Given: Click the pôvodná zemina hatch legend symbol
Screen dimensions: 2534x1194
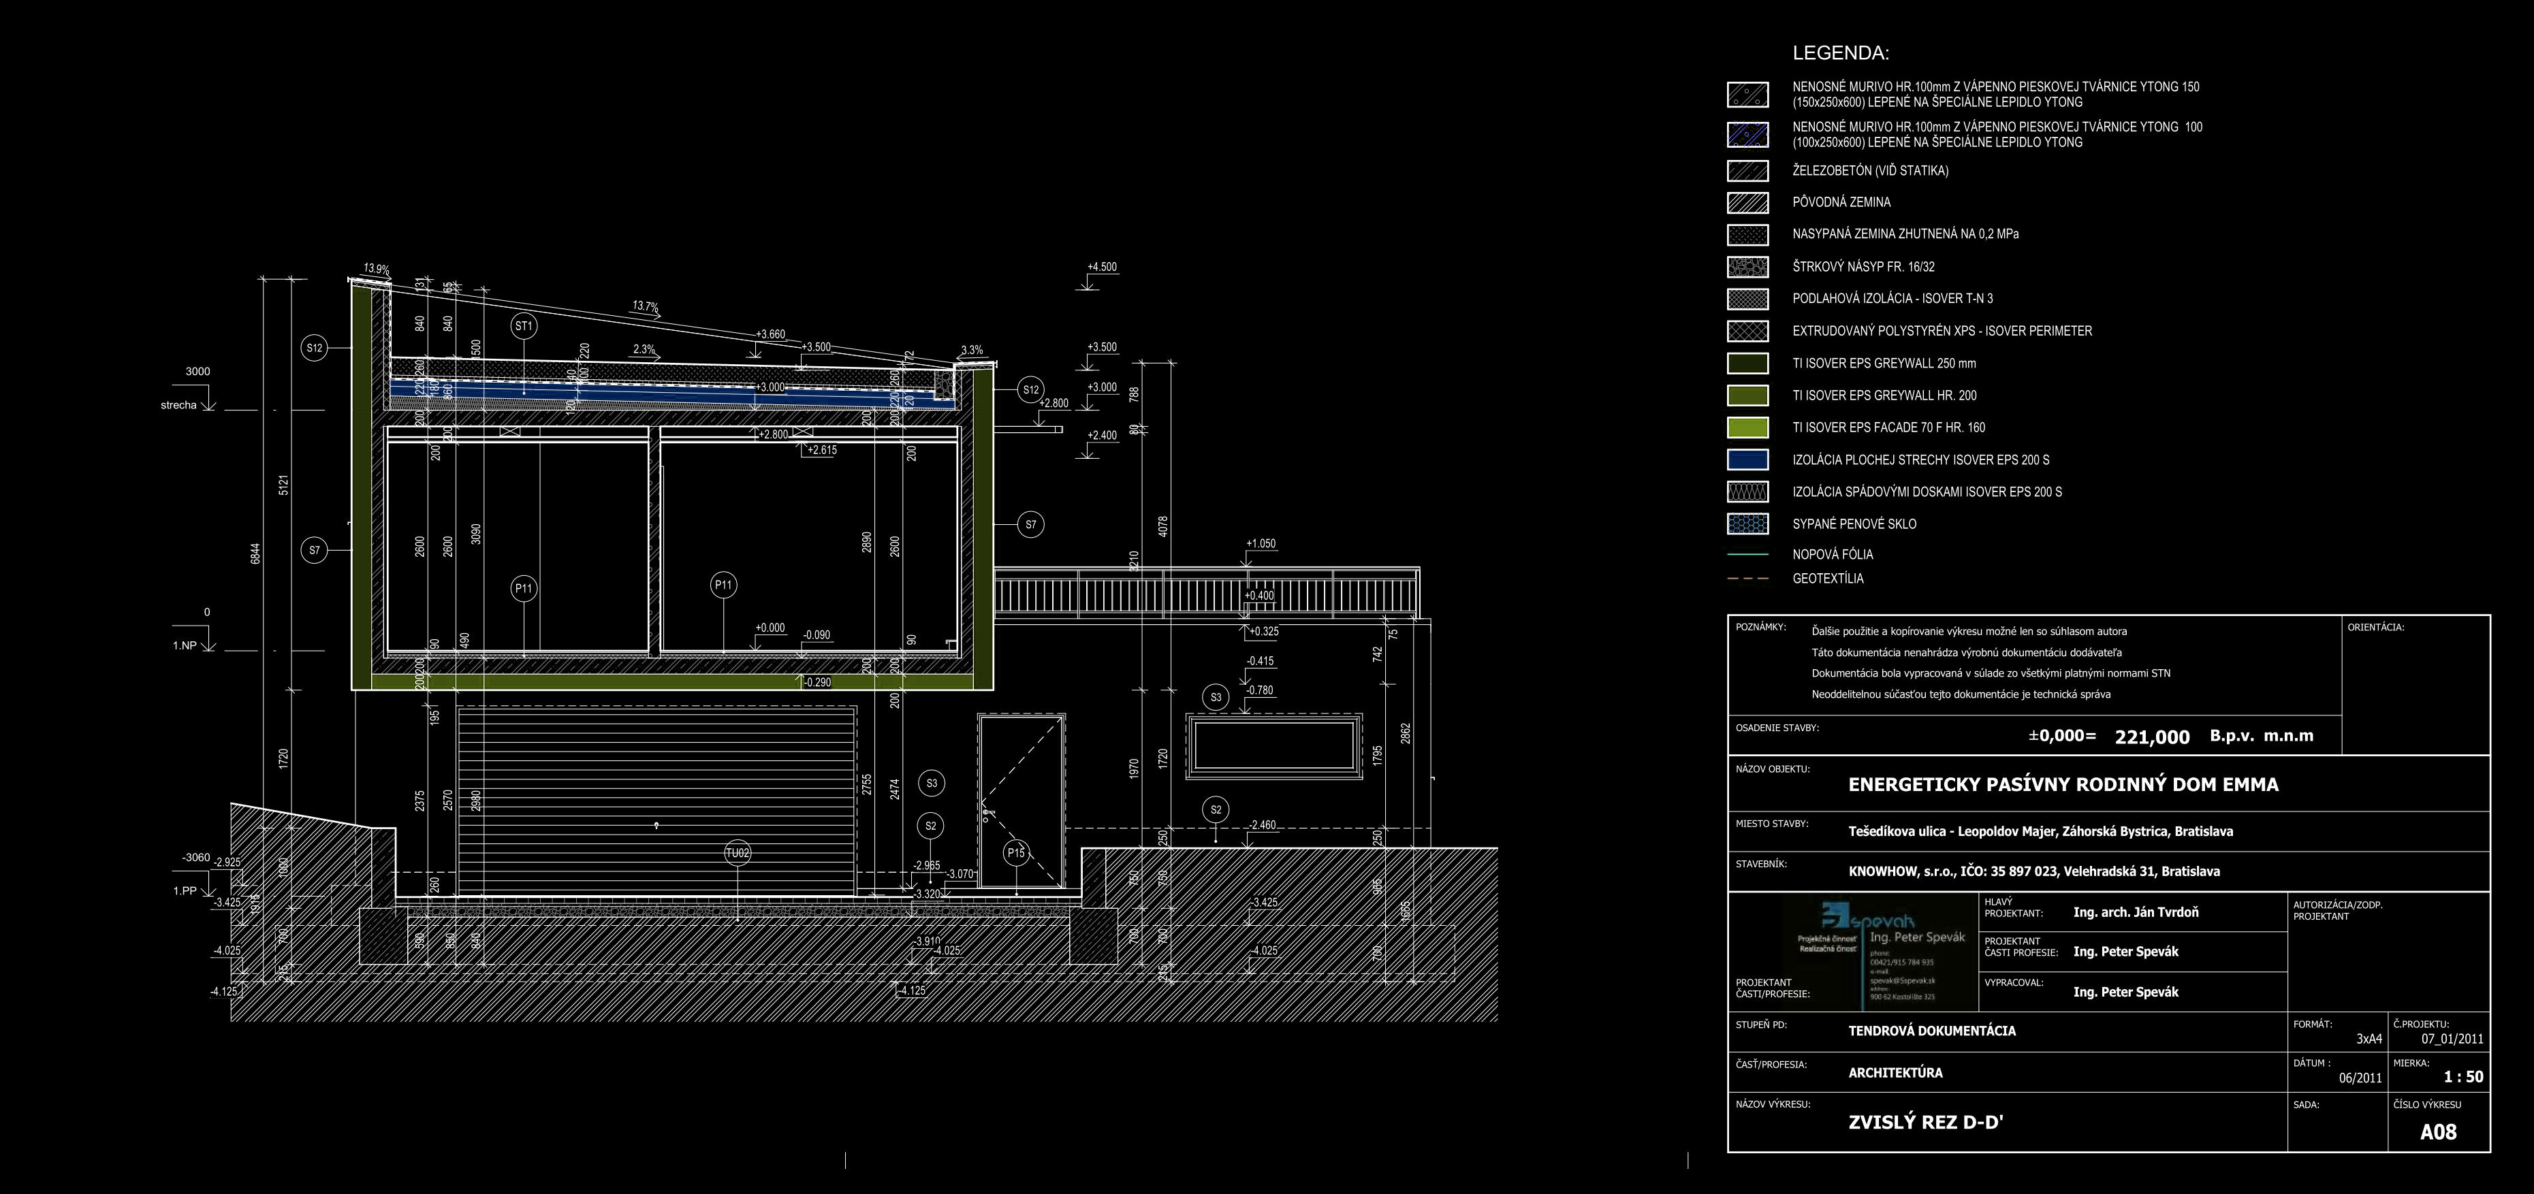Looking at the screenshot, I should 1747,203.
